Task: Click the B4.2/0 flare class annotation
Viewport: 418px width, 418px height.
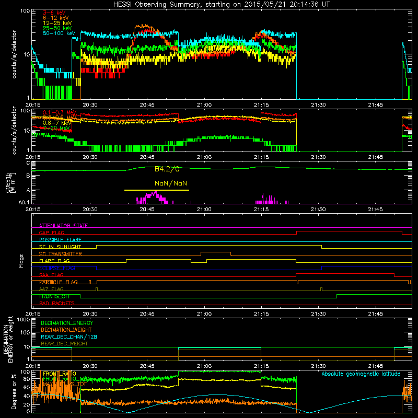Action: [167, 169]
